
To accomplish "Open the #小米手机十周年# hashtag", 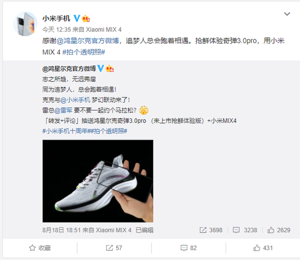I will [x=65, y=131].
